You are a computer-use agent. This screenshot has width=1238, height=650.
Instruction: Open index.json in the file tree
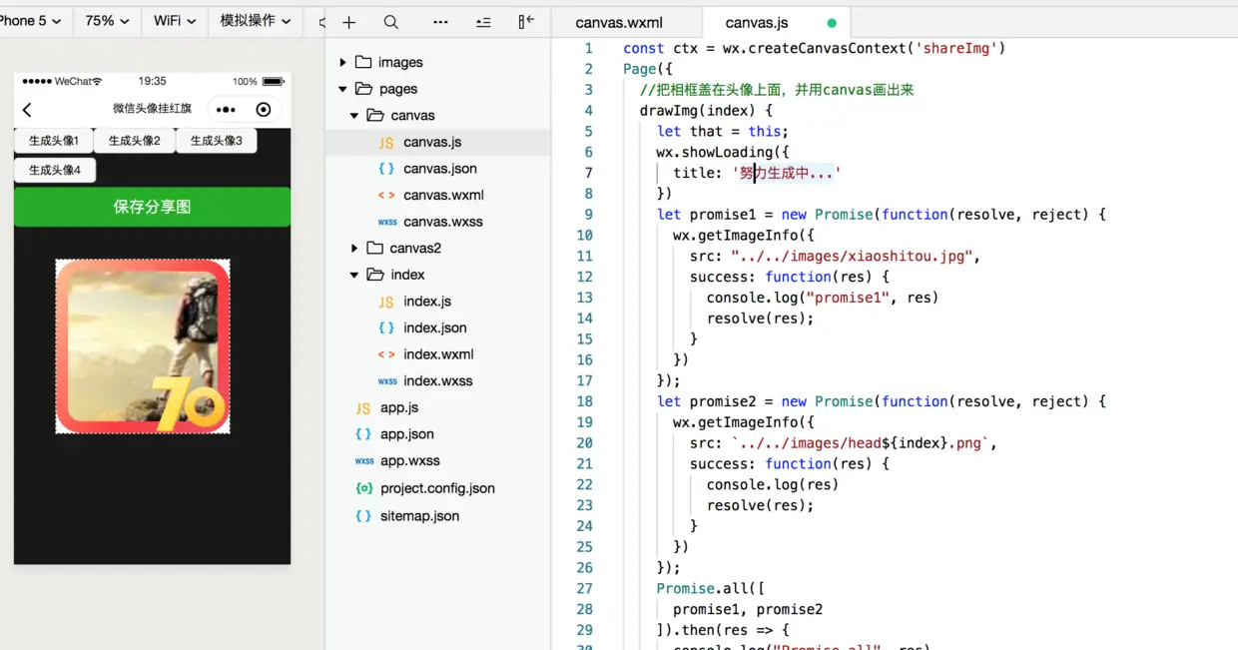point(435,327)
